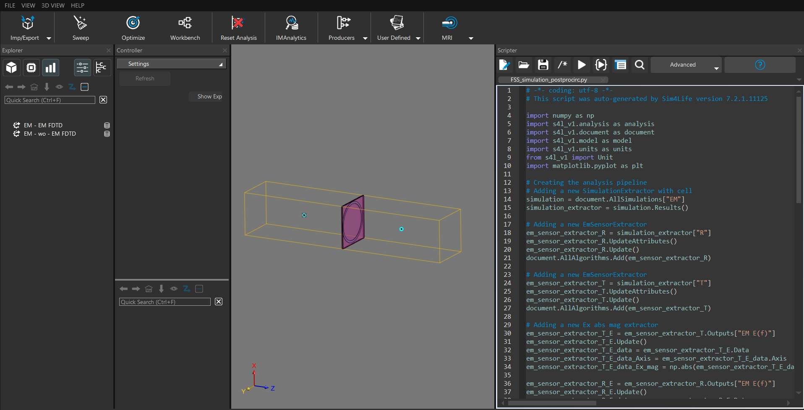Toggle the eye visibility icon in Explorer
This screenshot has width=804, height=410.
(59, 87)
